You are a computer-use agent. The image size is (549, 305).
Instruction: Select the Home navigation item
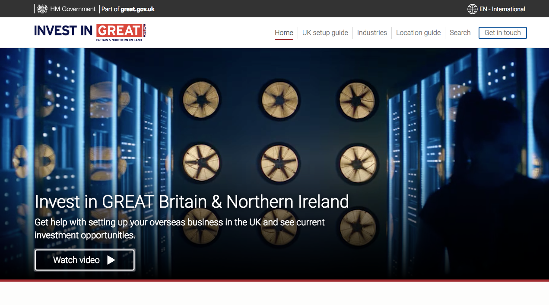click(x=284, y=32)
